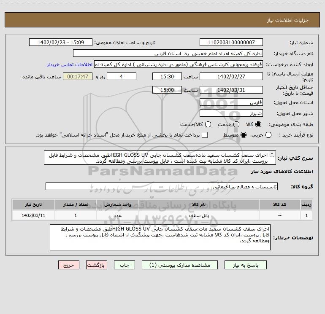Click the پاسخ به نیاز button

[245, 265]
